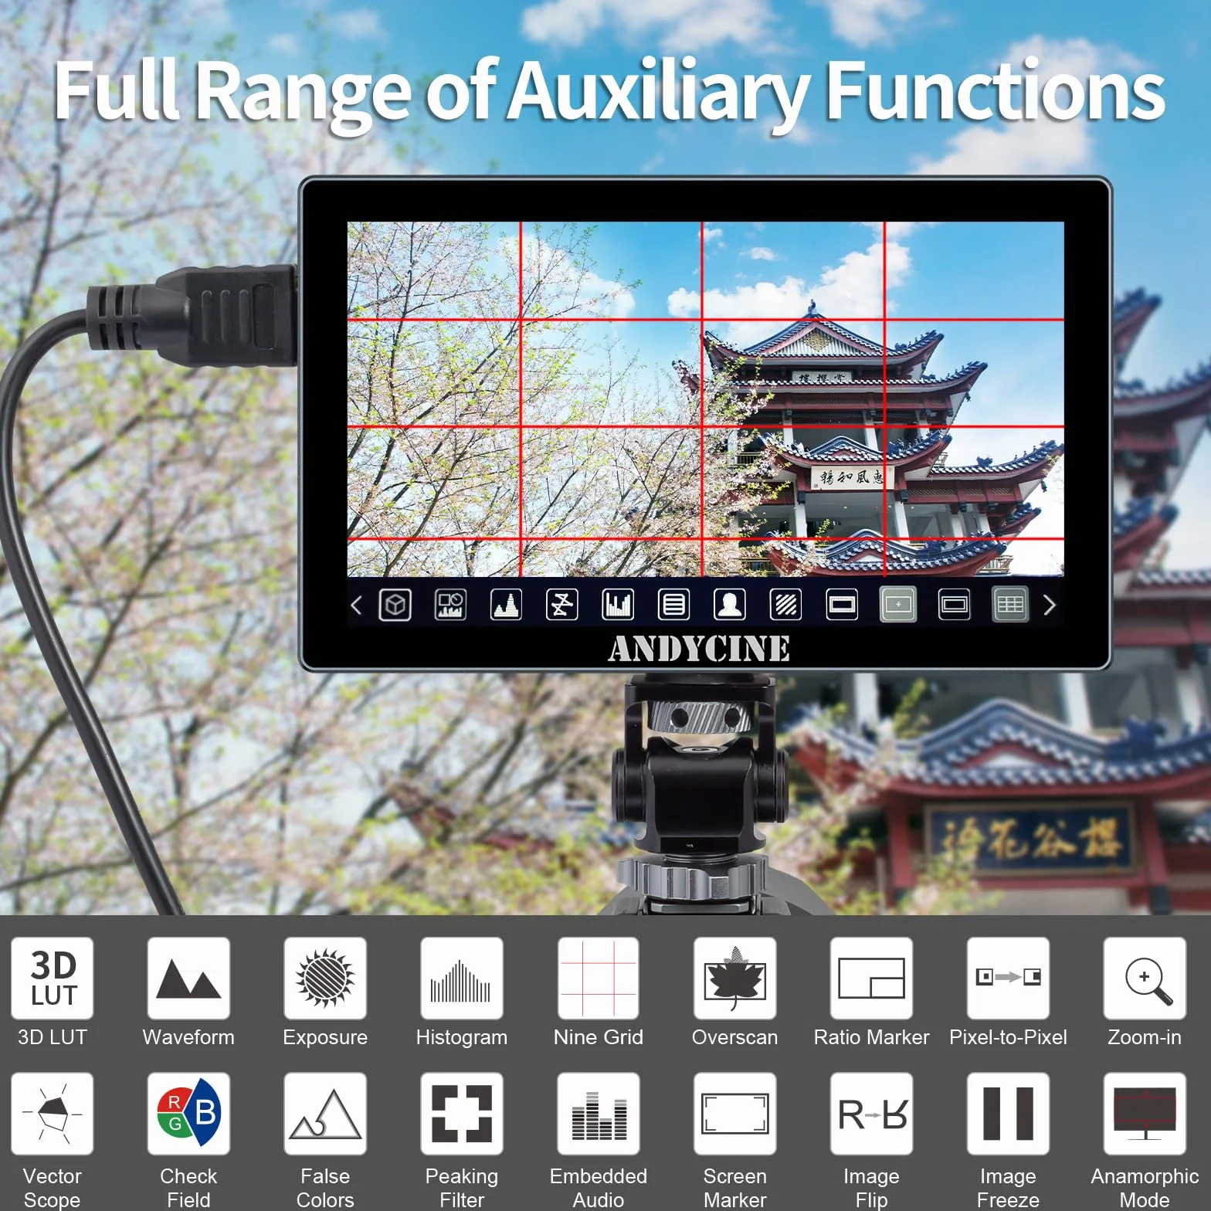Click the Screen Marker brackets icon

(x=735, y=1114)
